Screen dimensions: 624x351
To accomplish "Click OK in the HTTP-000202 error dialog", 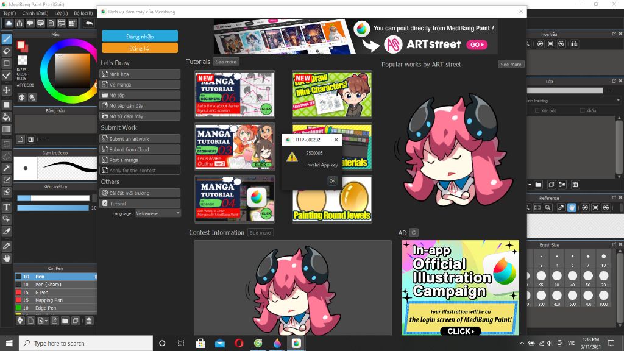I will click(332, 180).
